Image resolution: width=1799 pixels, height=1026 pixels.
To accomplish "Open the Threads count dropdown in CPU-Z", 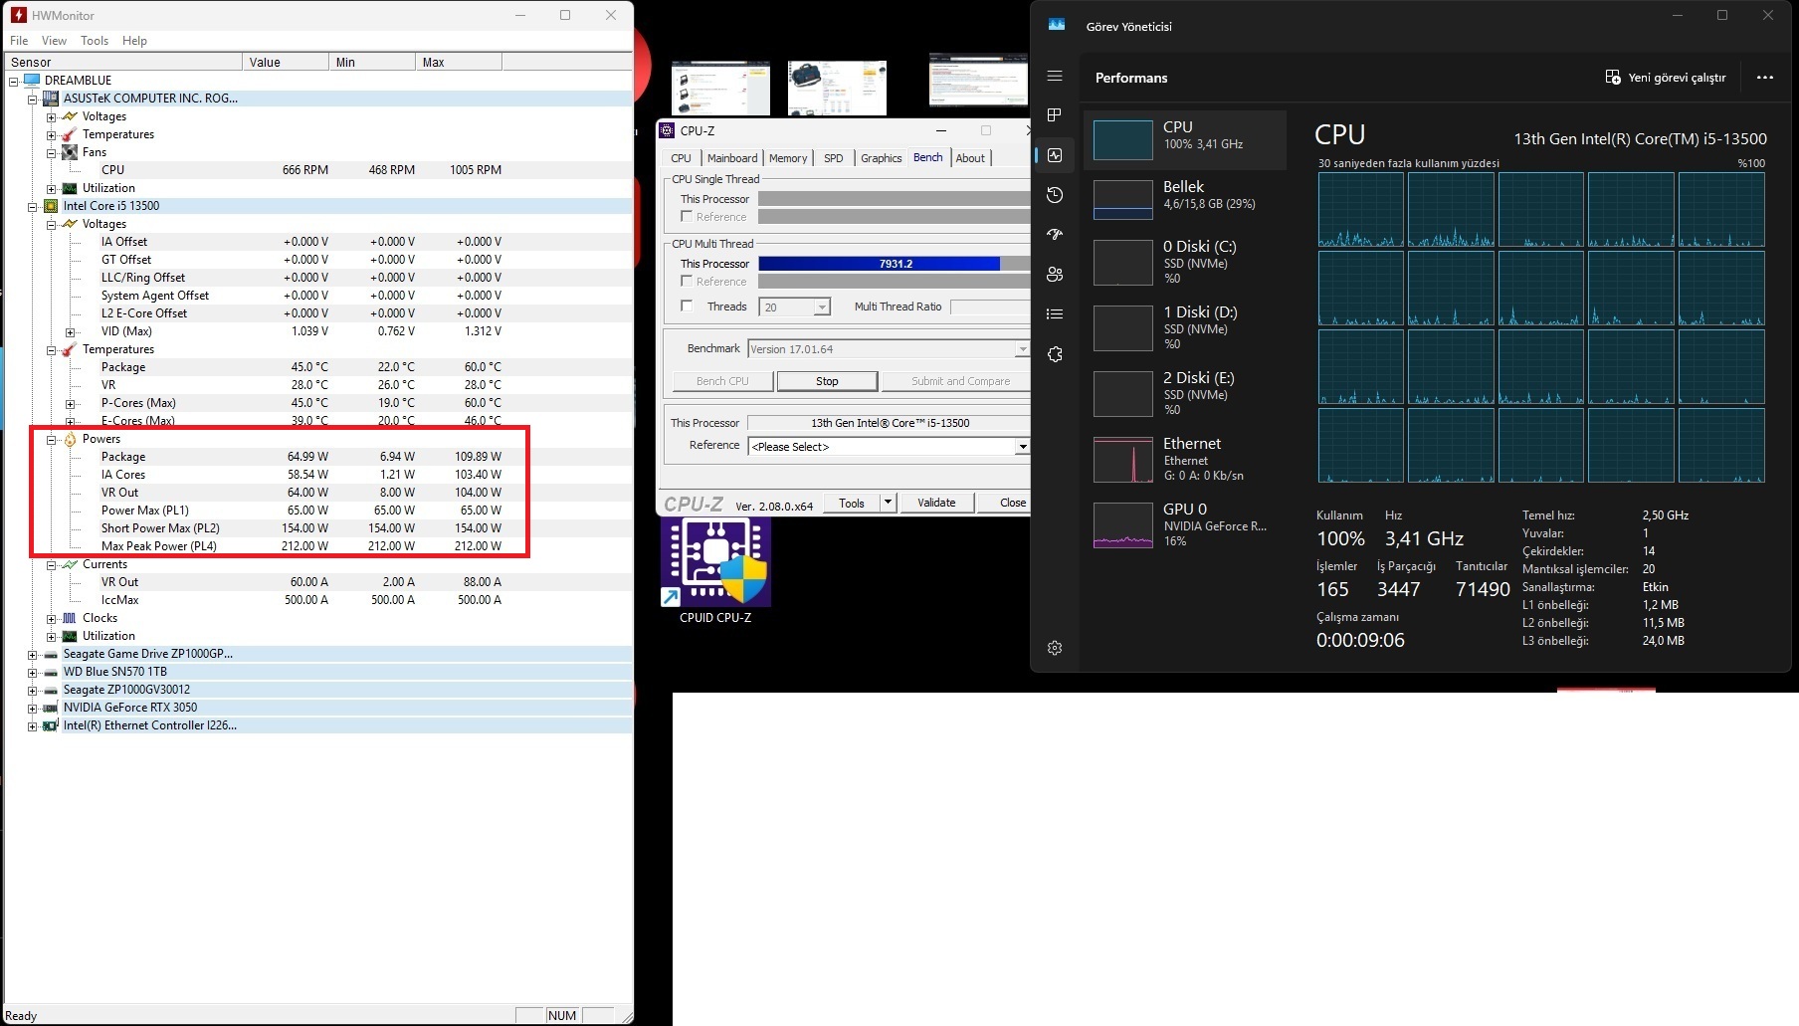I will (821, 307).
